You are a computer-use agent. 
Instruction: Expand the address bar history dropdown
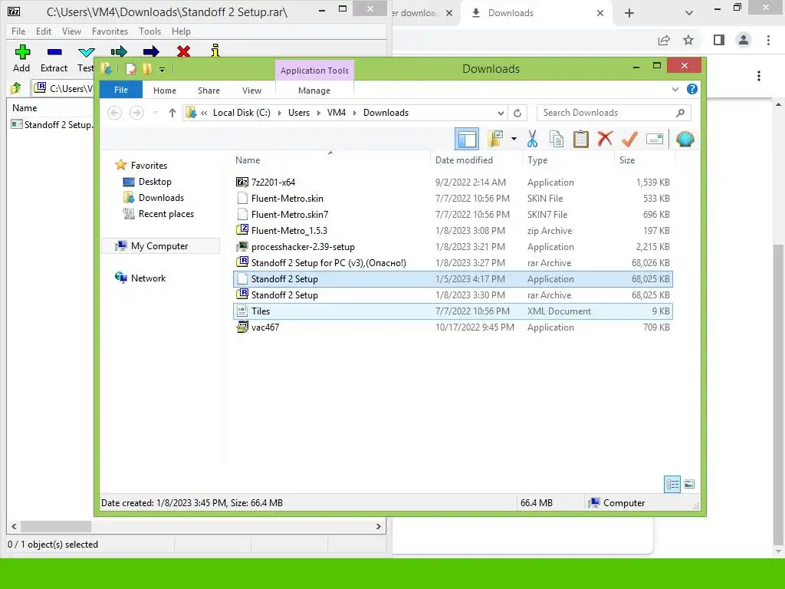coord(501,114)
